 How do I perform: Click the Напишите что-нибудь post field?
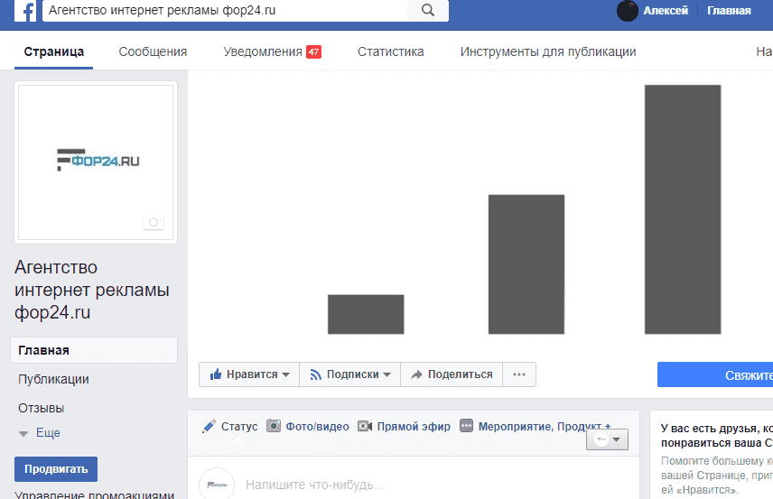(315, 485)
